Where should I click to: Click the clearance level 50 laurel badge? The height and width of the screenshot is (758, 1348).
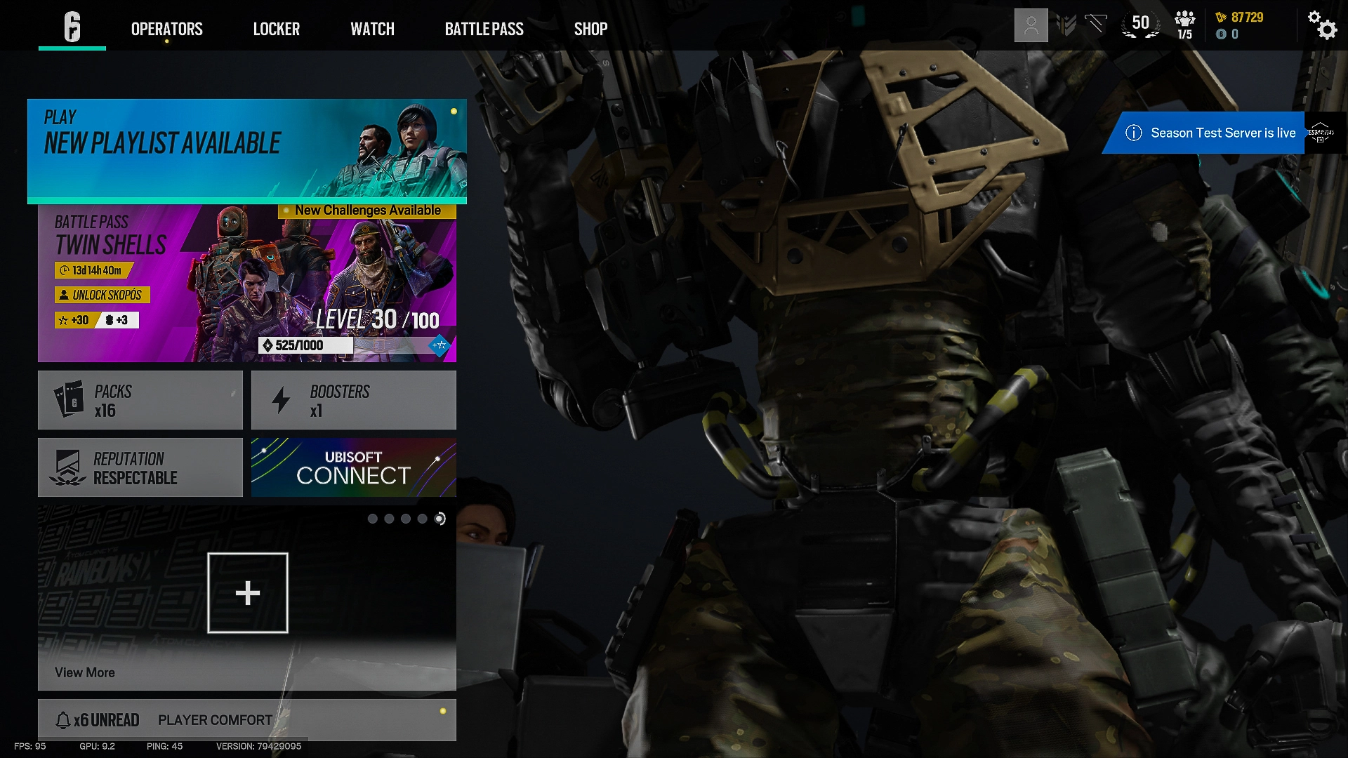[1140, 25]
